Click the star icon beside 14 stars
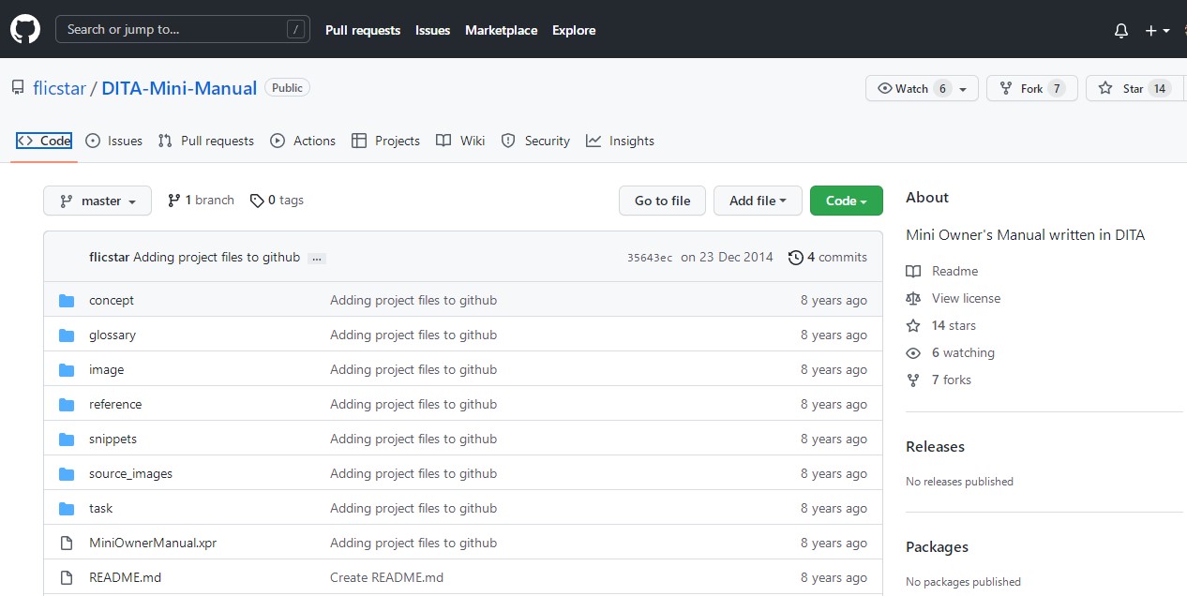 tap(913, 325)
